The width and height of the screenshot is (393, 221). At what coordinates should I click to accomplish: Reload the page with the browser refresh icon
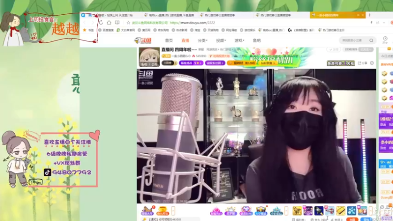pos(101,23)
